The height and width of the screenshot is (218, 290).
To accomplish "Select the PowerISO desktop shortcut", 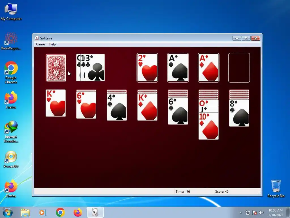I will pos(11,160).
